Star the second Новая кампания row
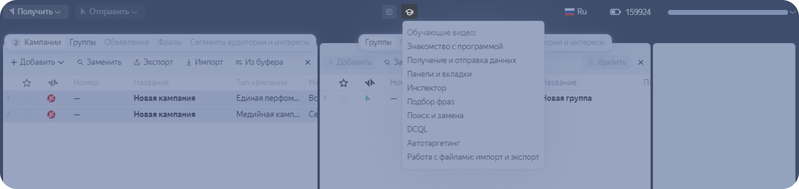This screenshot has height=189, width=799. [x=27, y=114]
